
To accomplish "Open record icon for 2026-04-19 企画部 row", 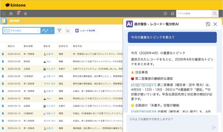I will coord(3,106).
